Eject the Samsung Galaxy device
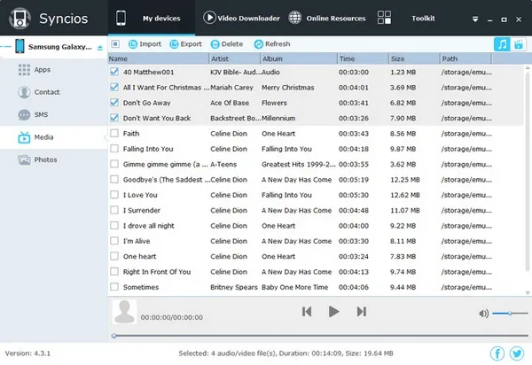The height and width of the screenshot is (365, 532). pos(101,46)
